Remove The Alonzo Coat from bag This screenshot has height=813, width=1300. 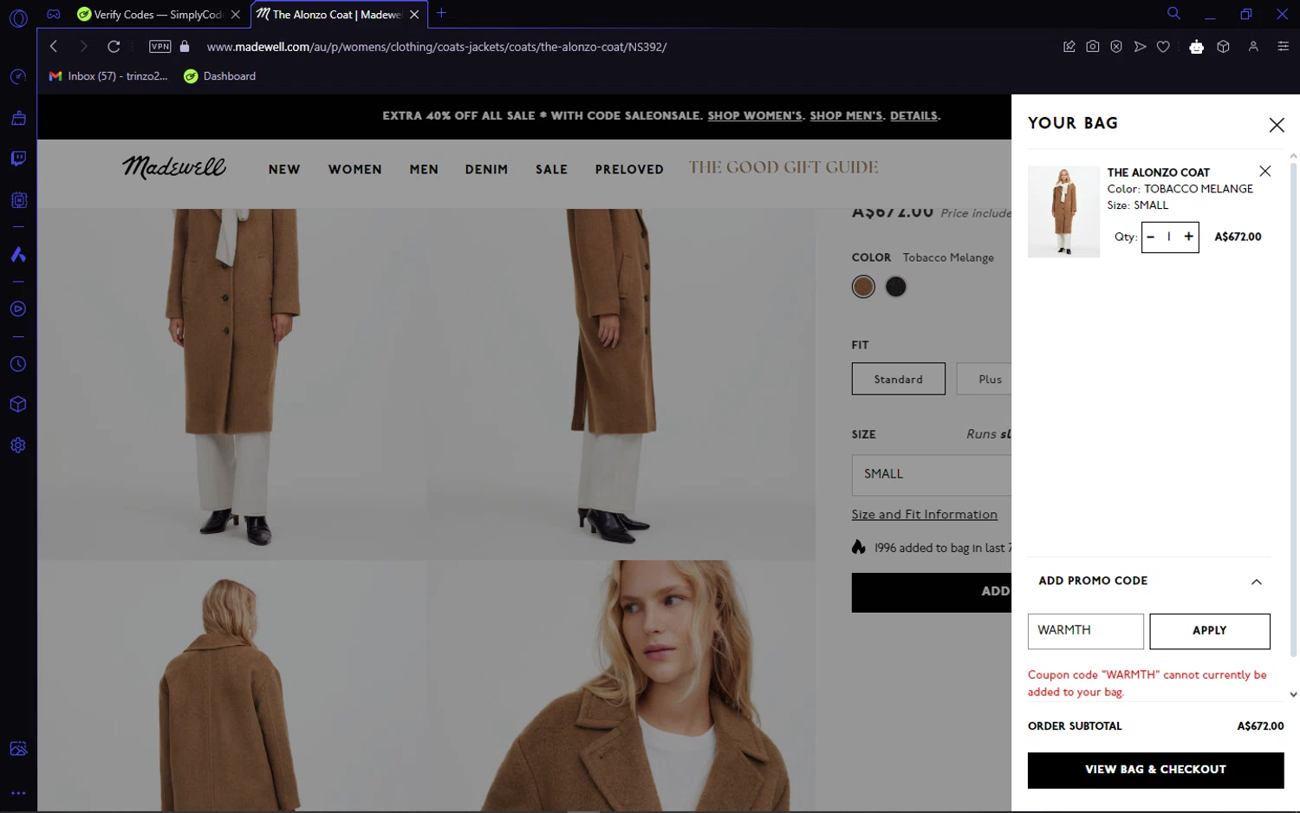pyautogui.click(x=1265, y=172)
